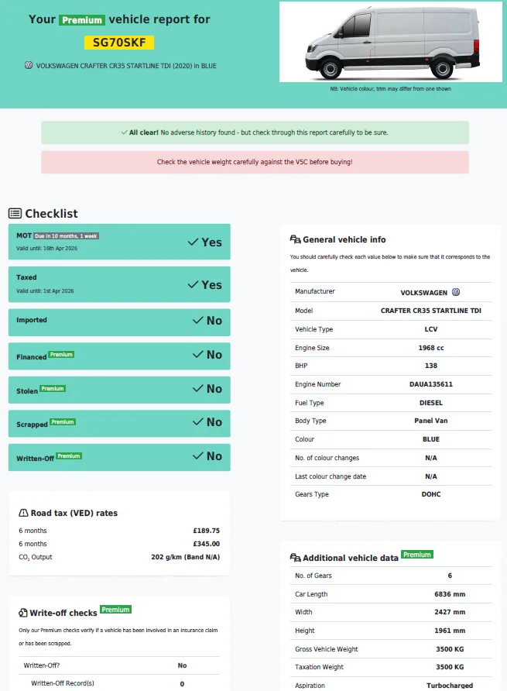Click the Additional vehicle data car icon
This screenshot has width=507, height=691.
click(295, 558)
